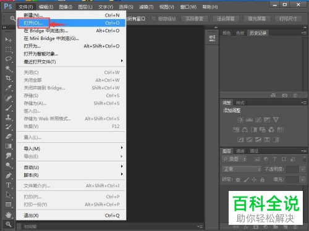Select the Zoom tool in toolbox

tap(9, 224)
